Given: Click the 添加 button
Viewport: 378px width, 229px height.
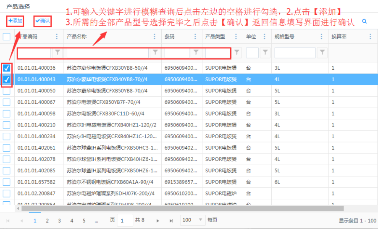Looking at the screenshot, I should click(x=16, y=21).
